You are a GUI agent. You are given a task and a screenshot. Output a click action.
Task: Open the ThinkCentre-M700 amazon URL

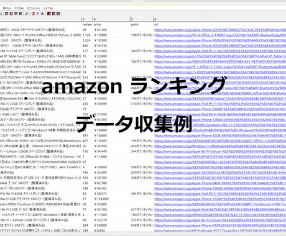(x=220, y=204)
